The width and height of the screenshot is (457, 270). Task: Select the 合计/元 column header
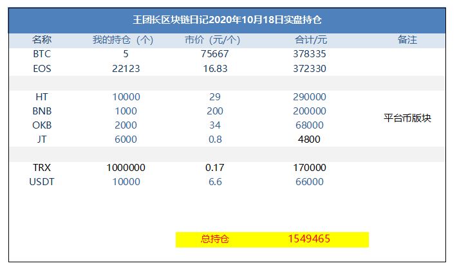tap(311, 40)
